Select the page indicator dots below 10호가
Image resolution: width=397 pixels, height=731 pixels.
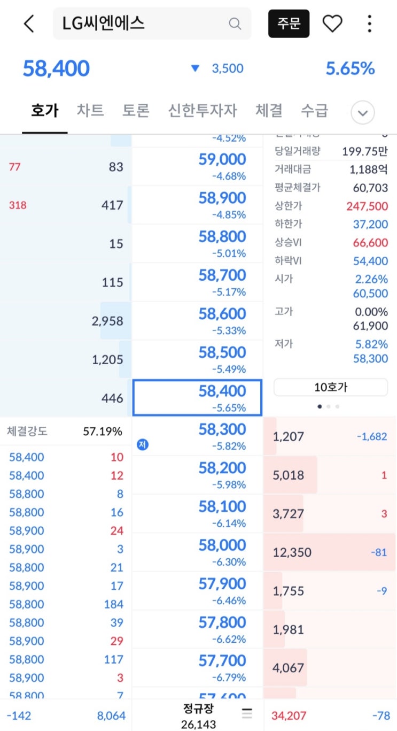pyautogui.click(x=328, y=406)
